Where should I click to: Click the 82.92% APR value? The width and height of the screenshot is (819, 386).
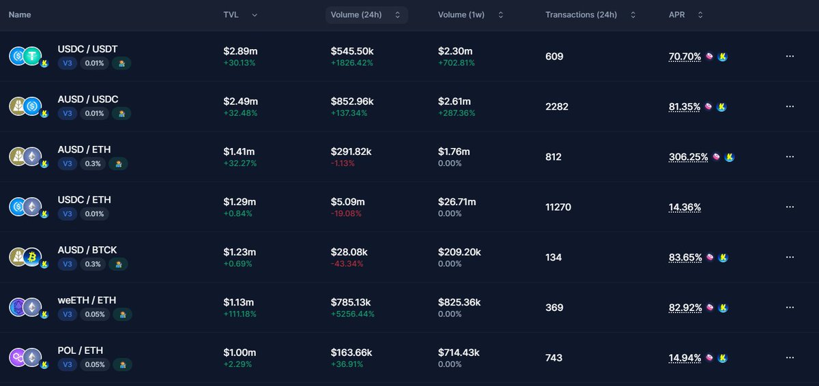(685, 308)
